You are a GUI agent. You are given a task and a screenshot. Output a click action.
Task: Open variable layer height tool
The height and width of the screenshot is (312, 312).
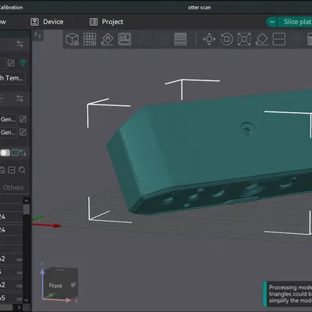180,39
